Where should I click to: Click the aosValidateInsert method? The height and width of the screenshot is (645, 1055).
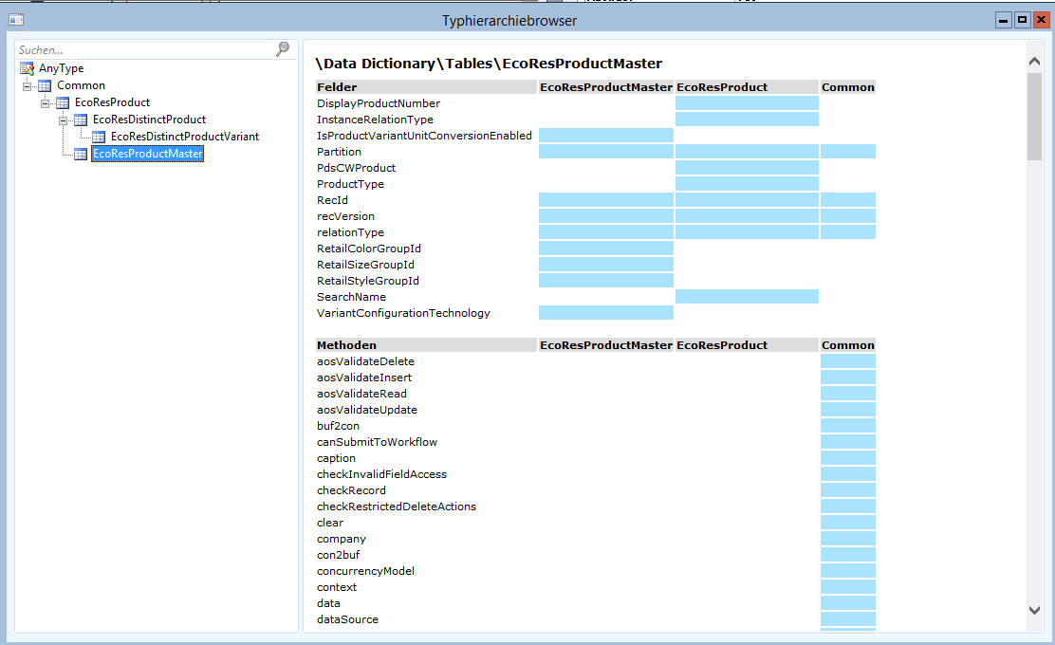click(364, 378)
